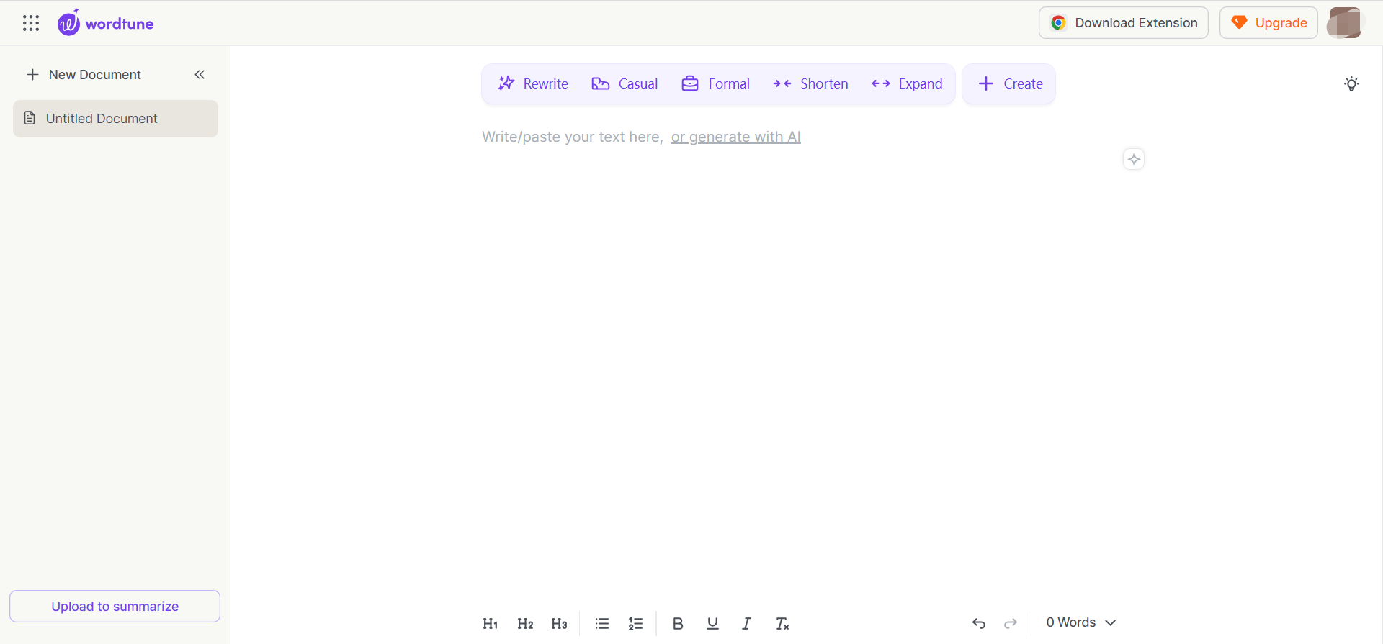Create a New Document
The image size is (1383, 644).
[84, 75]
